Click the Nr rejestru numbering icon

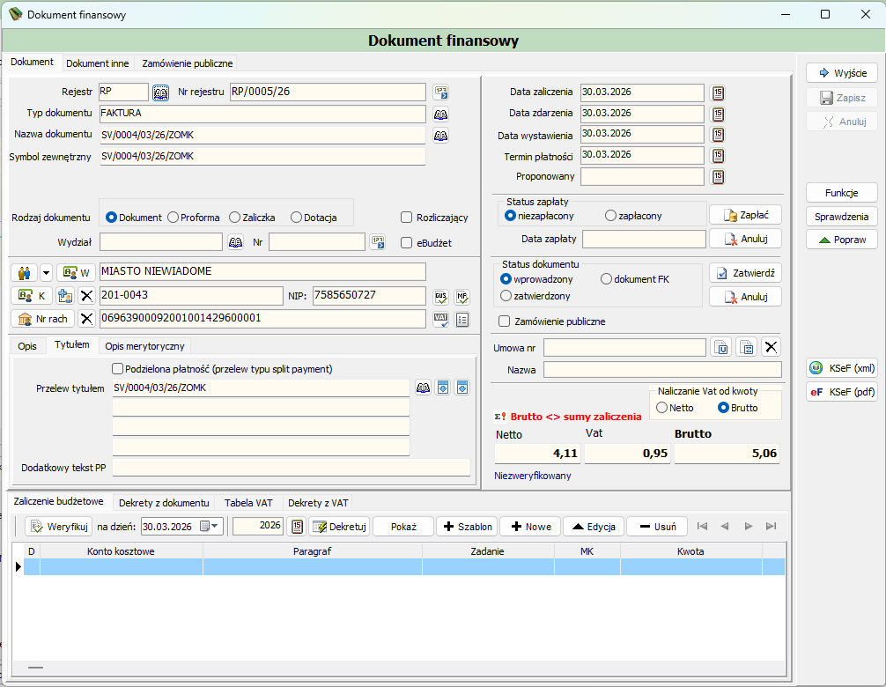tap(440, 92)
